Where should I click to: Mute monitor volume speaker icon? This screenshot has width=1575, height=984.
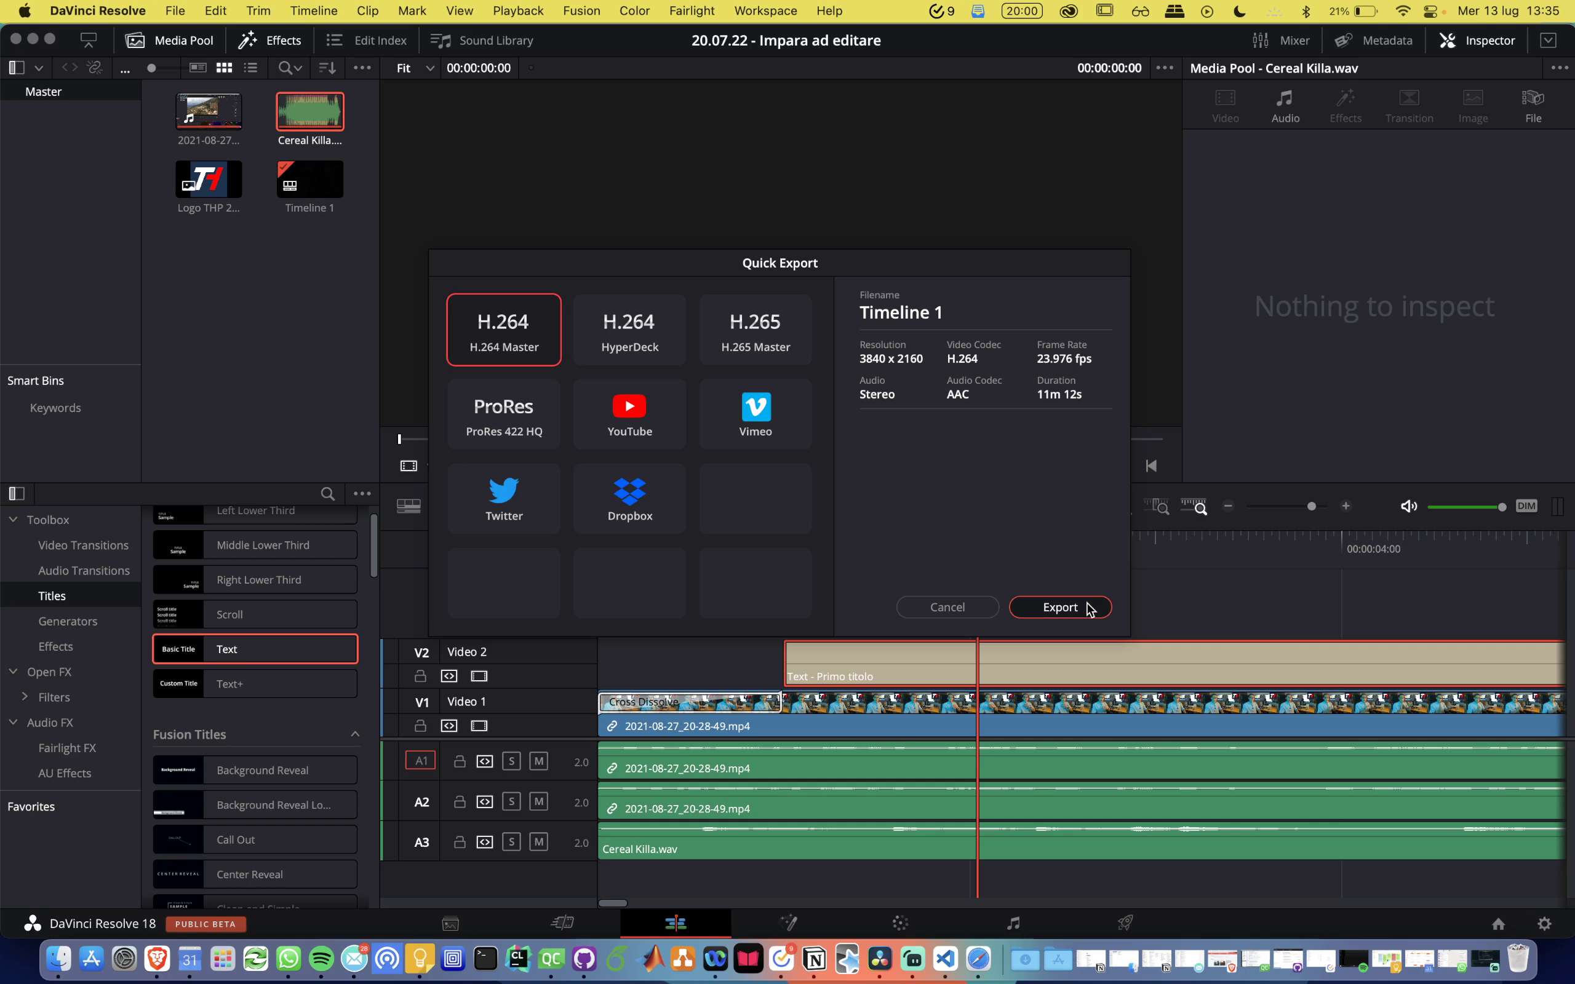[x=1408, y=506]
